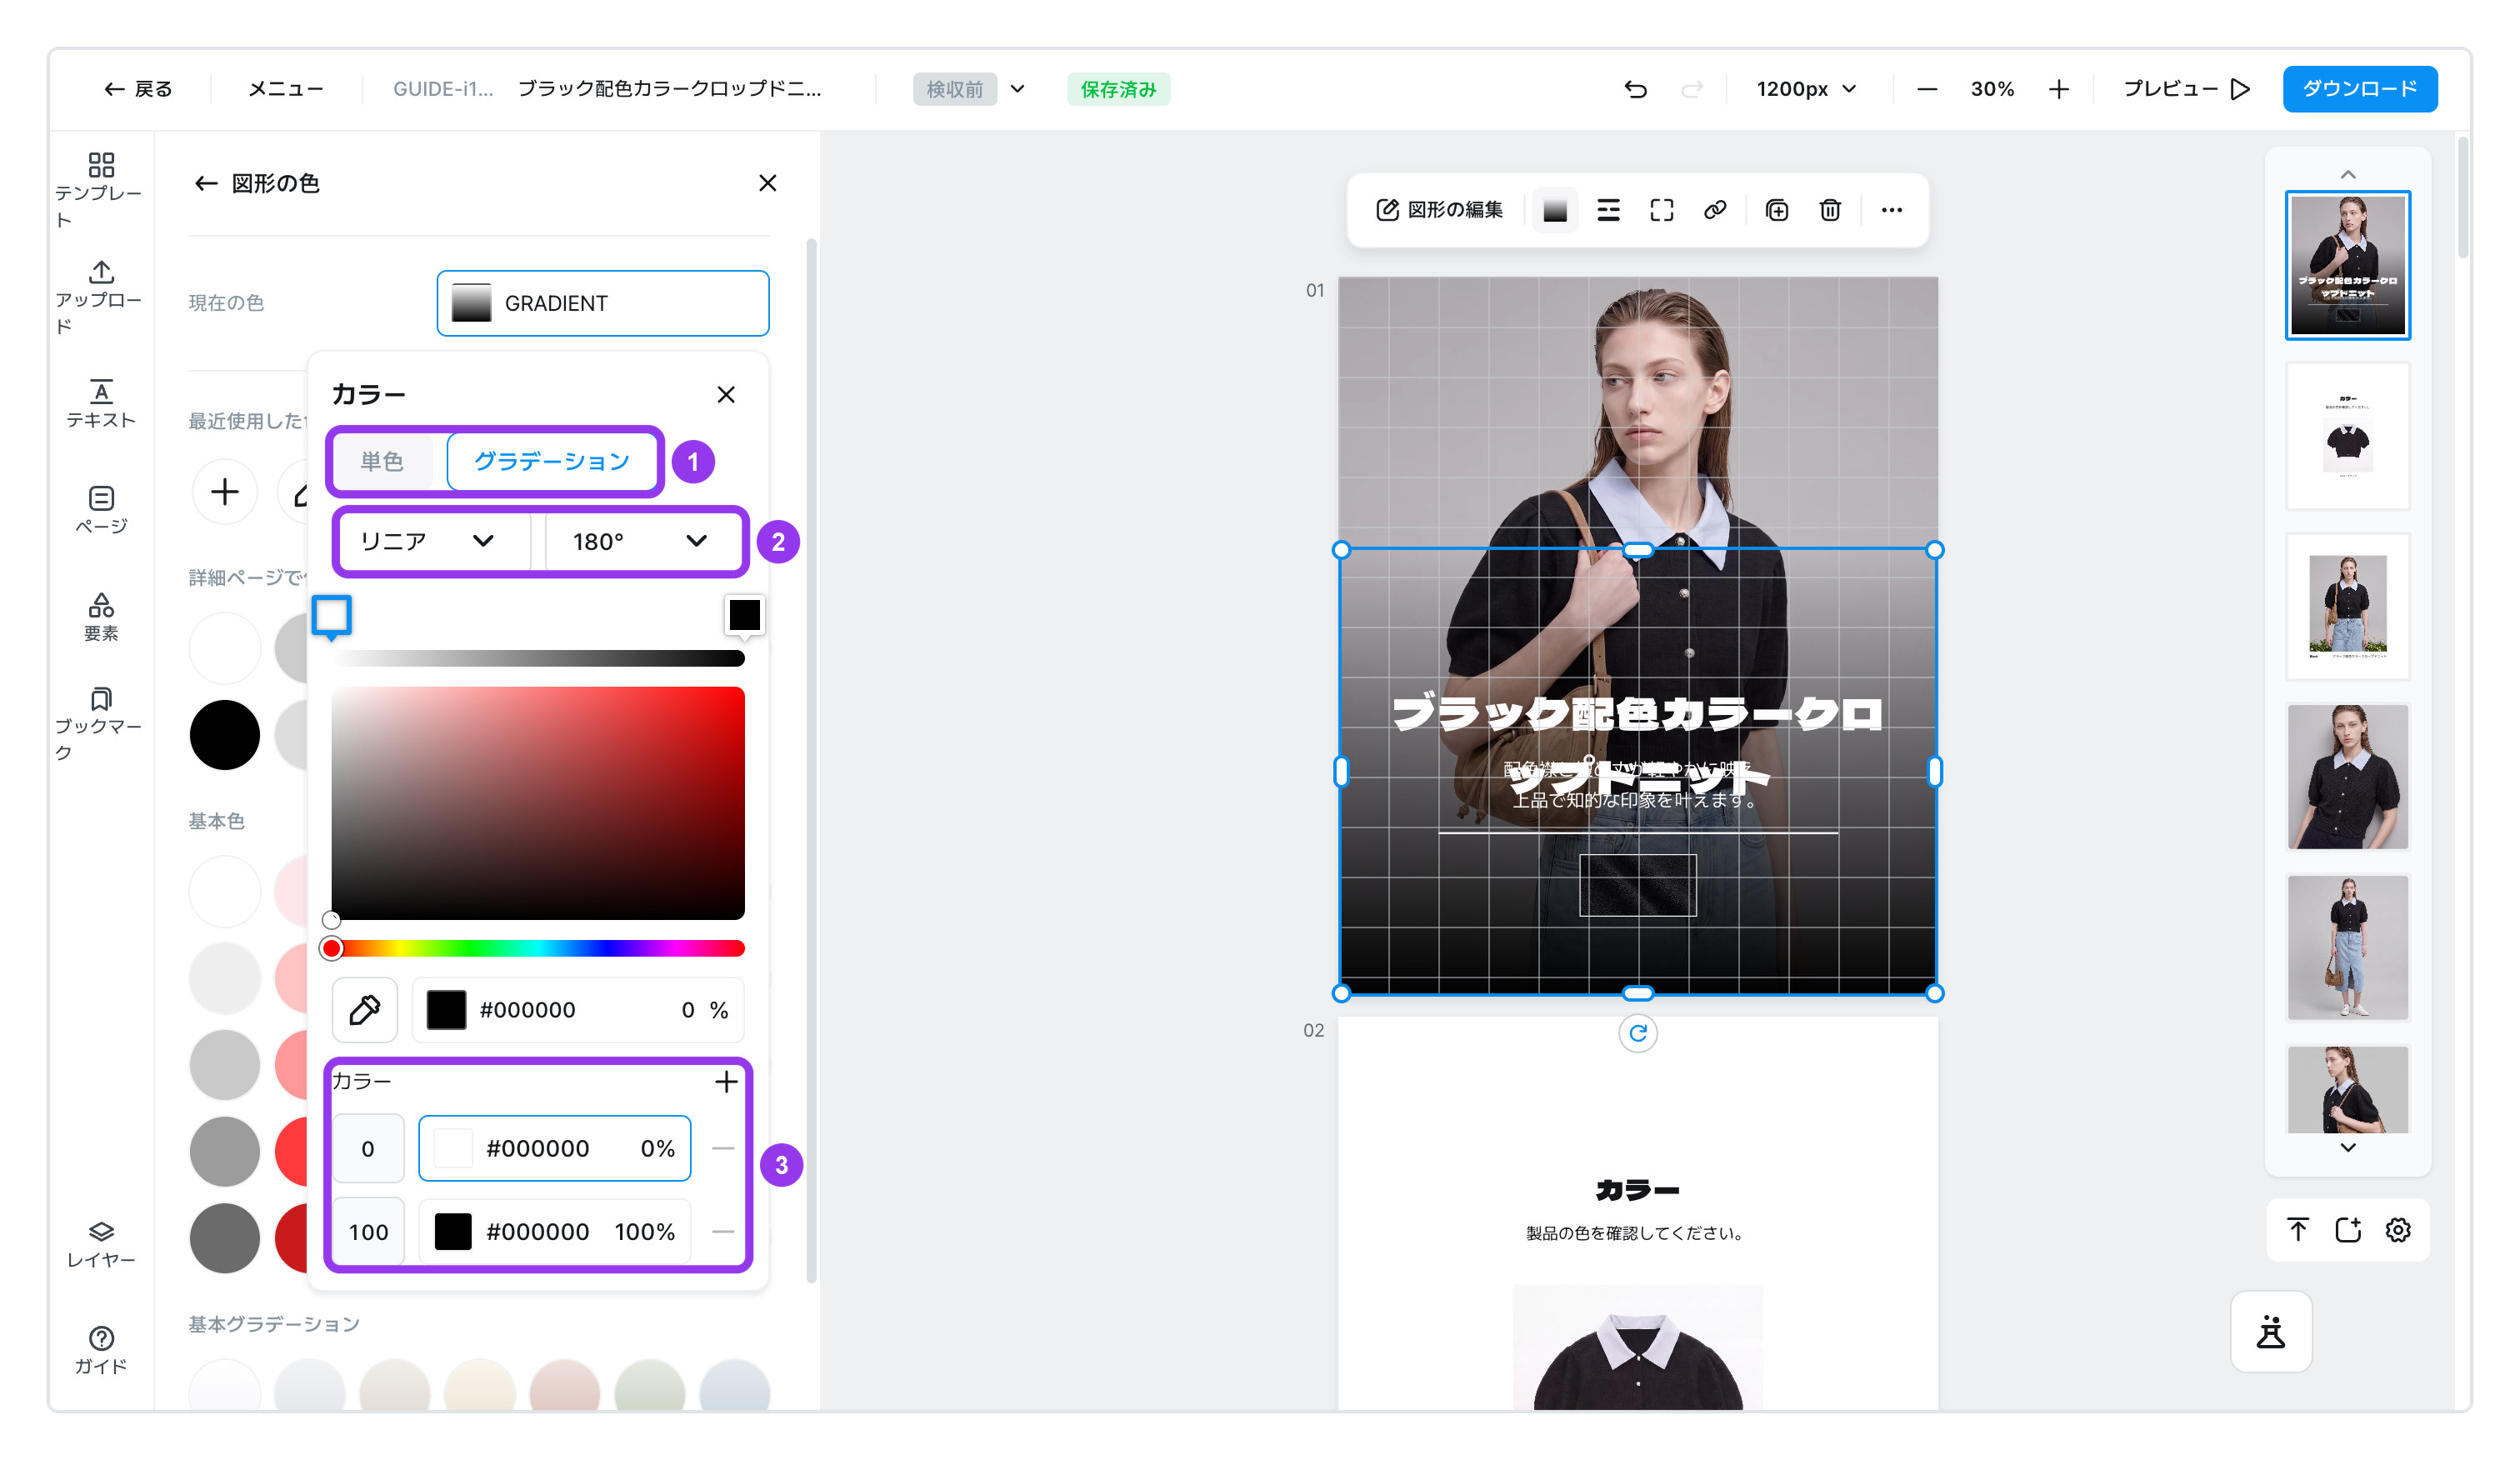Click the link icon in floating toolbar
Viewport: 2520px width, 1460px height.
[1715, 210]
